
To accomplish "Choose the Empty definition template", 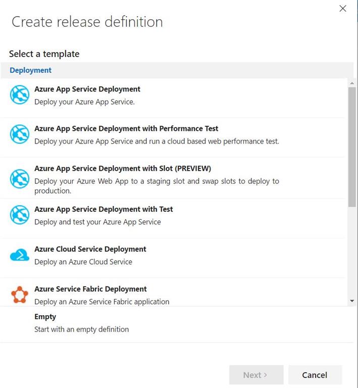I will (x=45, y=317).
